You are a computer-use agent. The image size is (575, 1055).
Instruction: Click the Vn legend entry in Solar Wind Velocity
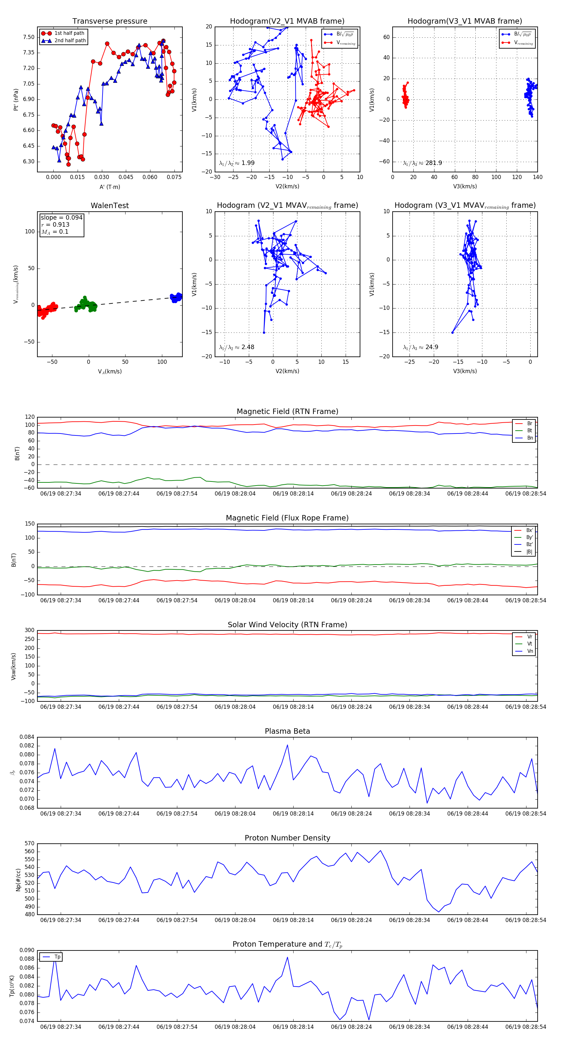click(x=524, y=651)
